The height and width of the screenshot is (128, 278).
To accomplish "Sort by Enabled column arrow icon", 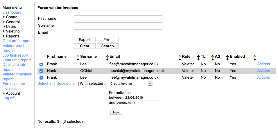I will point(255,57).
